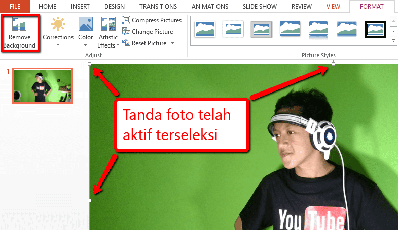This screenshot has width=398, height=230.
Task: Apply the second picture style, Beveled Matte White
Action: click(233, 29)
